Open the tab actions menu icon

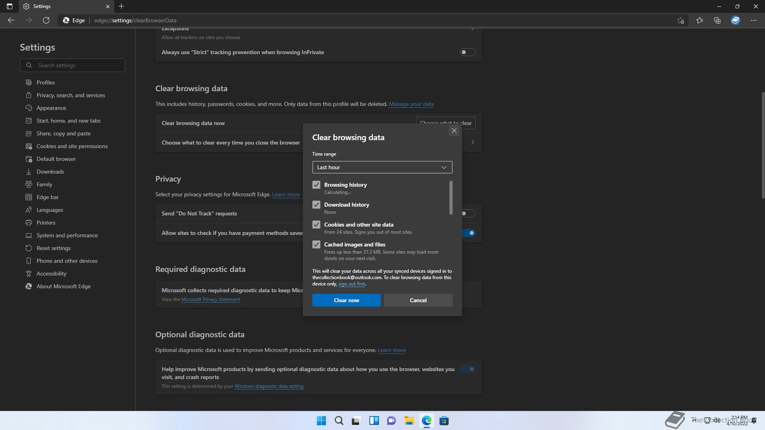(10, 6)
